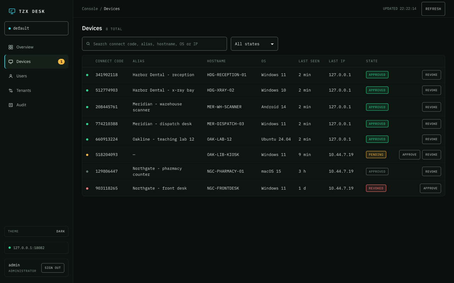The height and width of the screenshot is (283, 454).
Task: Focus the device search field
Action: tap(154, 44)
